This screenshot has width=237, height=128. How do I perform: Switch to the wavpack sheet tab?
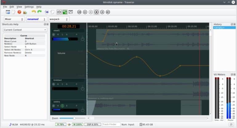click(x=58, y=19)
